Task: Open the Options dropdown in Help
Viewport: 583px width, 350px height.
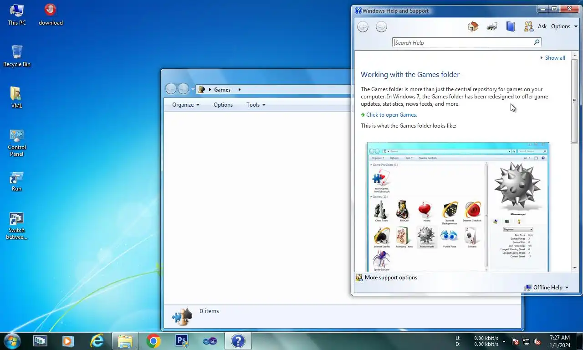Action: [x=564, y=26]
